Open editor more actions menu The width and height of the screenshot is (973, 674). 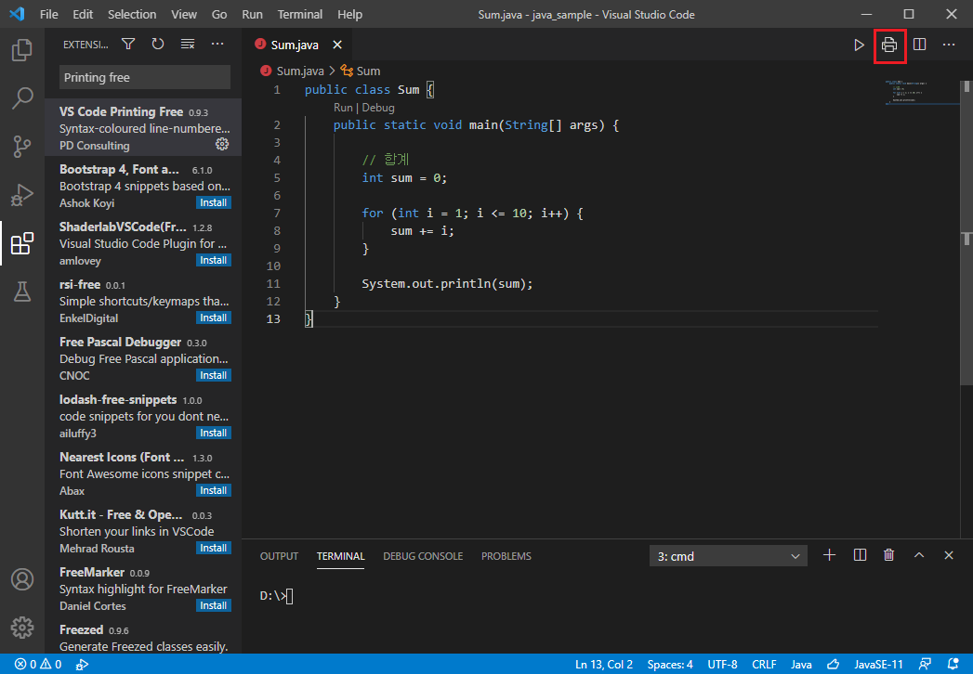point(949,45)
